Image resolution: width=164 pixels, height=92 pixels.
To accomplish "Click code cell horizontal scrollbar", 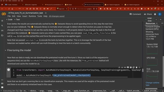I will point(72,77).
